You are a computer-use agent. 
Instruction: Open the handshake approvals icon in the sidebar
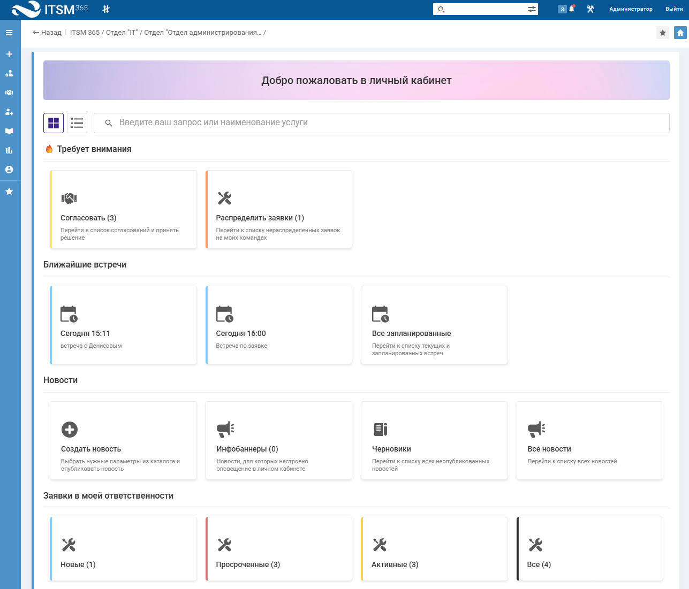click(x=9, y=93)
